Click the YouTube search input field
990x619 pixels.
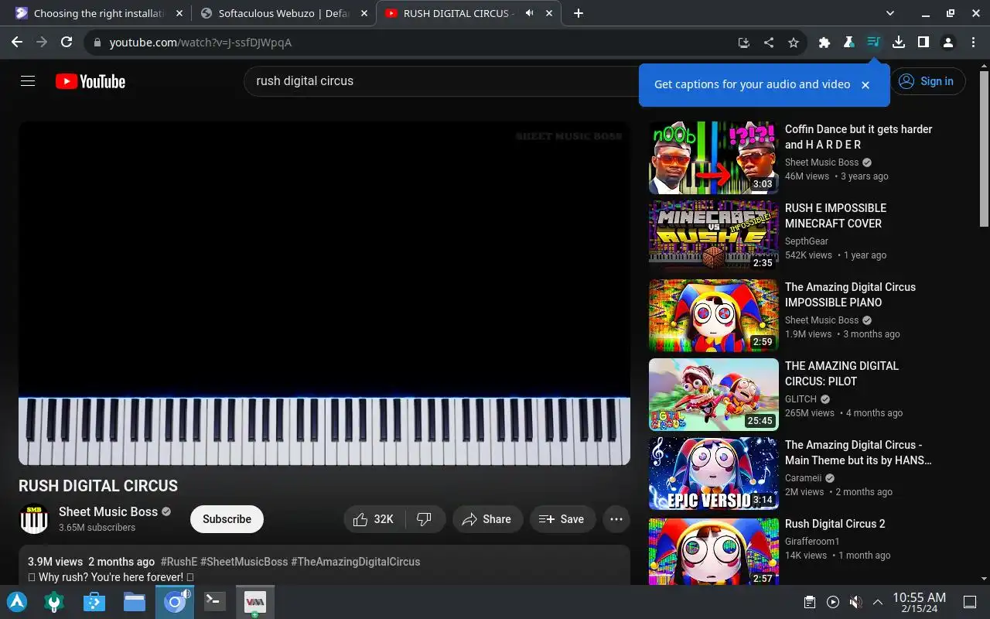point(441,81)
